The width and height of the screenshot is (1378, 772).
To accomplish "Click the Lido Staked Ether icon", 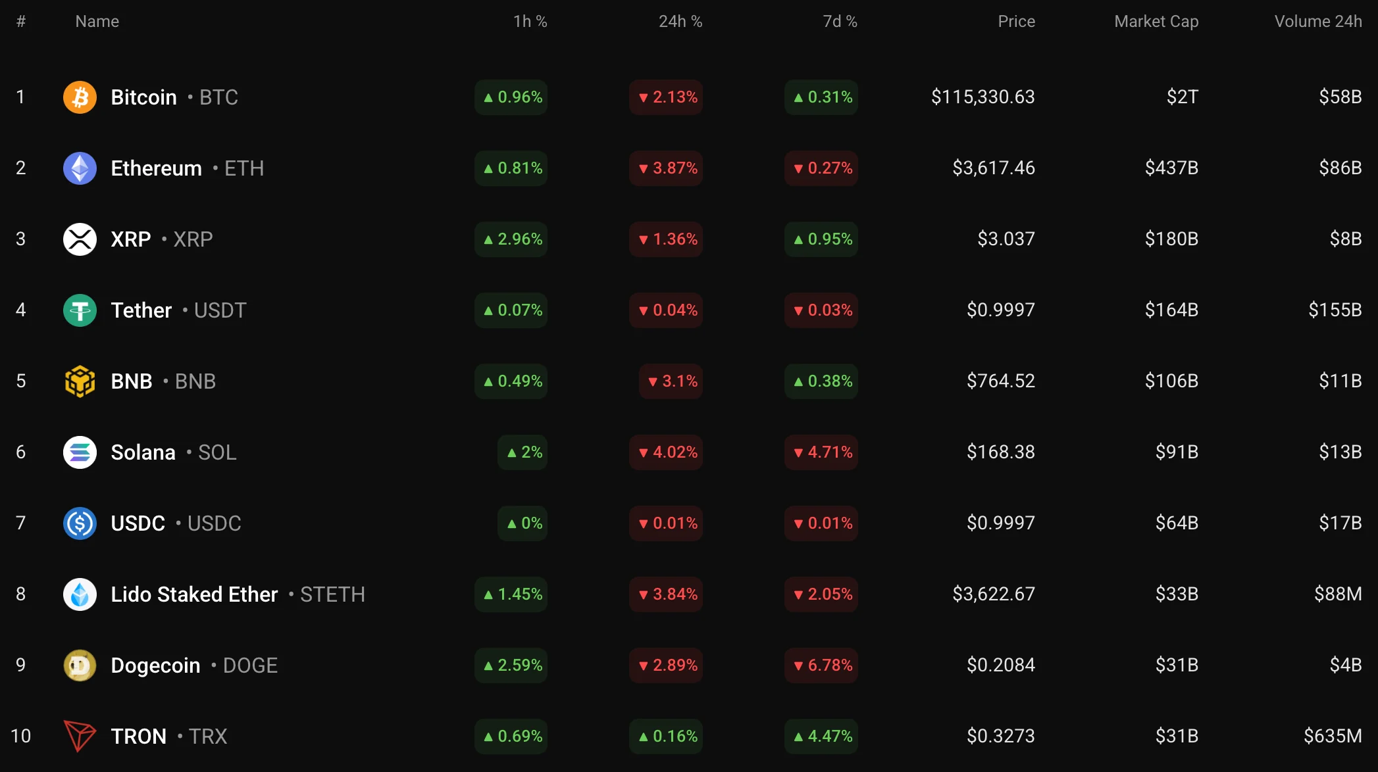I will (x=80, y=594).
